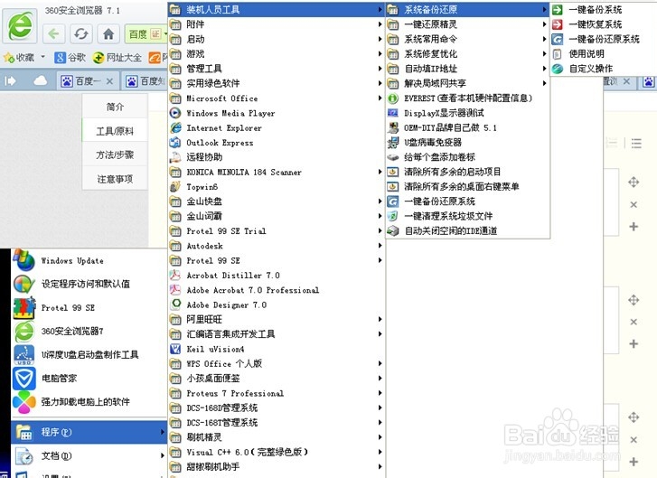The height and width of the screenshot is (478, 657).
Task: Expand the Microsoft Office folder
Action: pyautogui.click(x=277, y=98)
